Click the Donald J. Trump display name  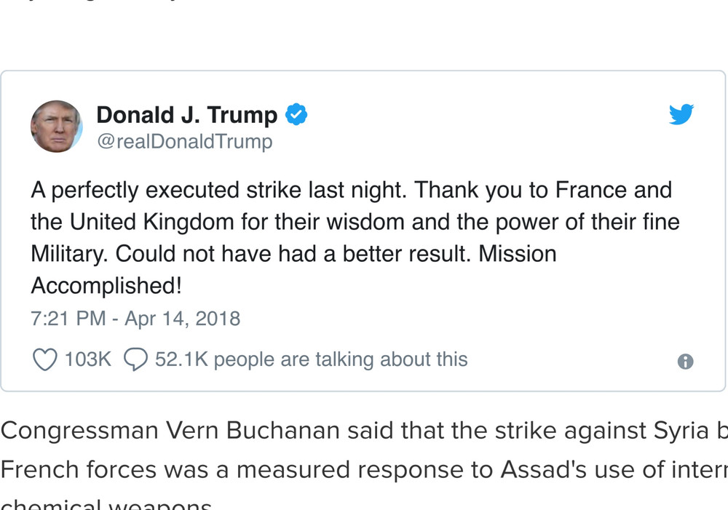[x=187, y=115]
